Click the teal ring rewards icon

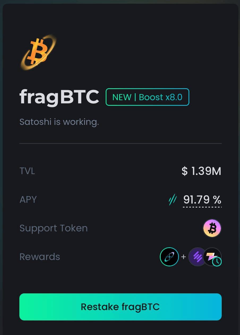[169, 257]
